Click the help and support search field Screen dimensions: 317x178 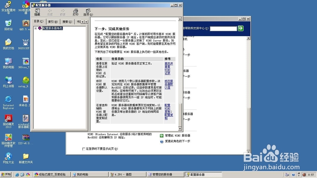pos(223,29)
